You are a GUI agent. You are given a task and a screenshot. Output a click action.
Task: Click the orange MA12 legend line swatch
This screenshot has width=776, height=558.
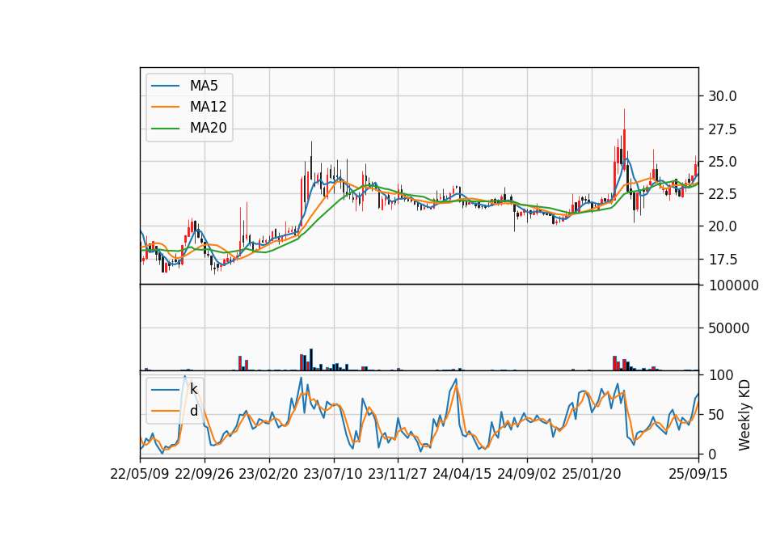[165, 107]
